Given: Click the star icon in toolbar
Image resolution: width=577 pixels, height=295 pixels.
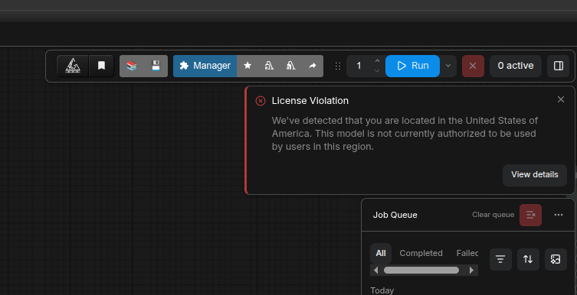Looking at the screenshot, I should [x=248, y=66].
